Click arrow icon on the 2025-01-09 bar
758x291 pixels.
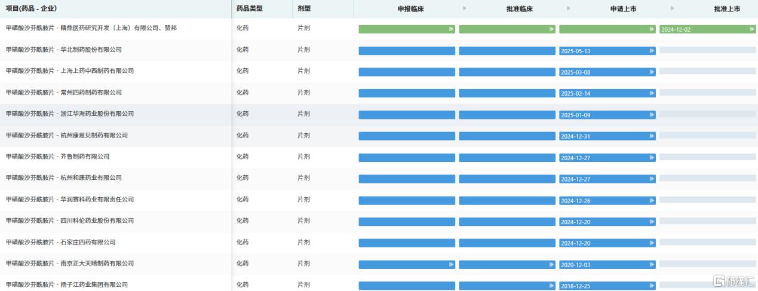click(x=652, y=115)
